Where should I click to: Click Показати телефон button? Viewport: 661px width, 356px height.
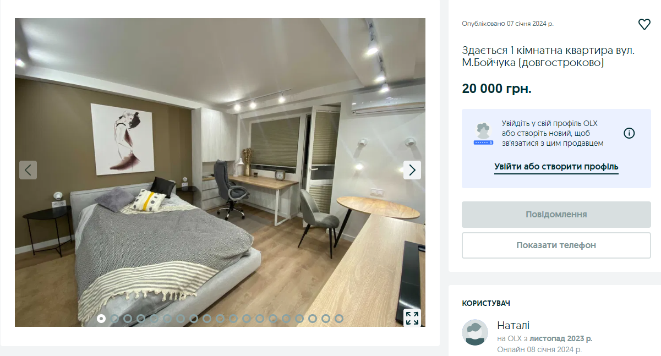click(556, 245)
